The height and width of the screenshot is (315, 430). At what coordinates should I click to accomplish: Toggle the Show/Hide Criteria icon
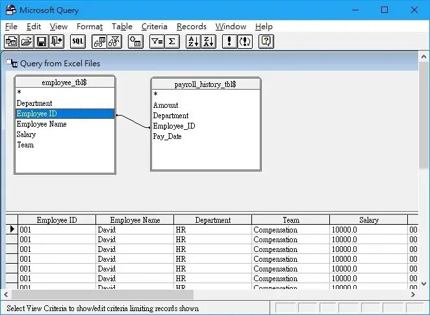pyautogui.click(x=114, y=42)
